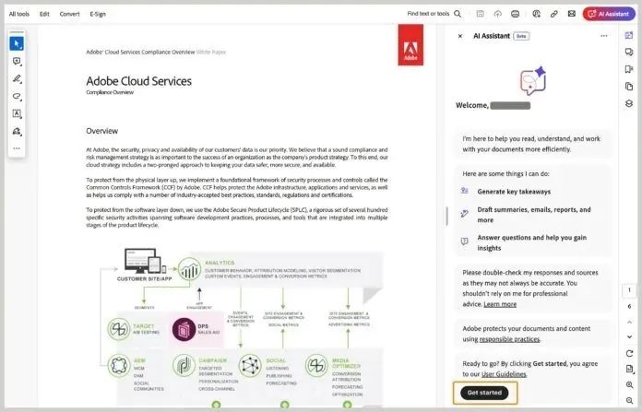Copy share link with link icon
Viewport: 642px width, 412px height.
553,14
